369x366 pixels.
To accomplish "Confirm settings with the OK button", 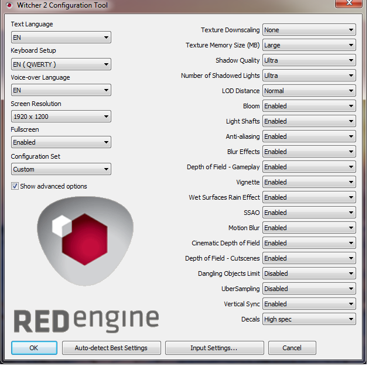I will (x=34, y=348).
